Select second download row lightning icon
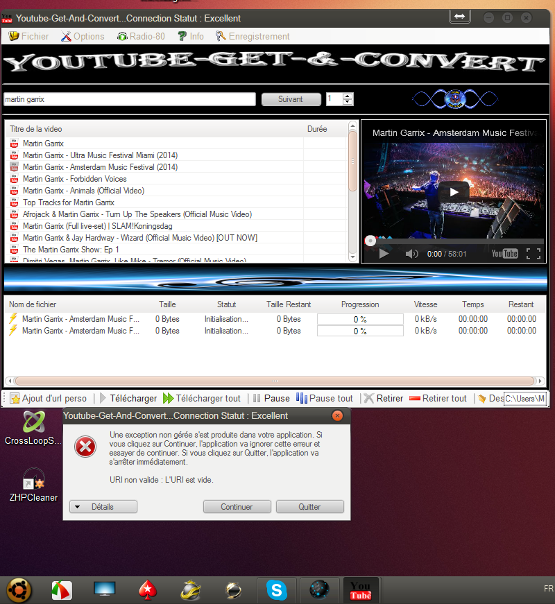Image resolution: width=555 pixels, height=604 pixels. click(13, 331)
